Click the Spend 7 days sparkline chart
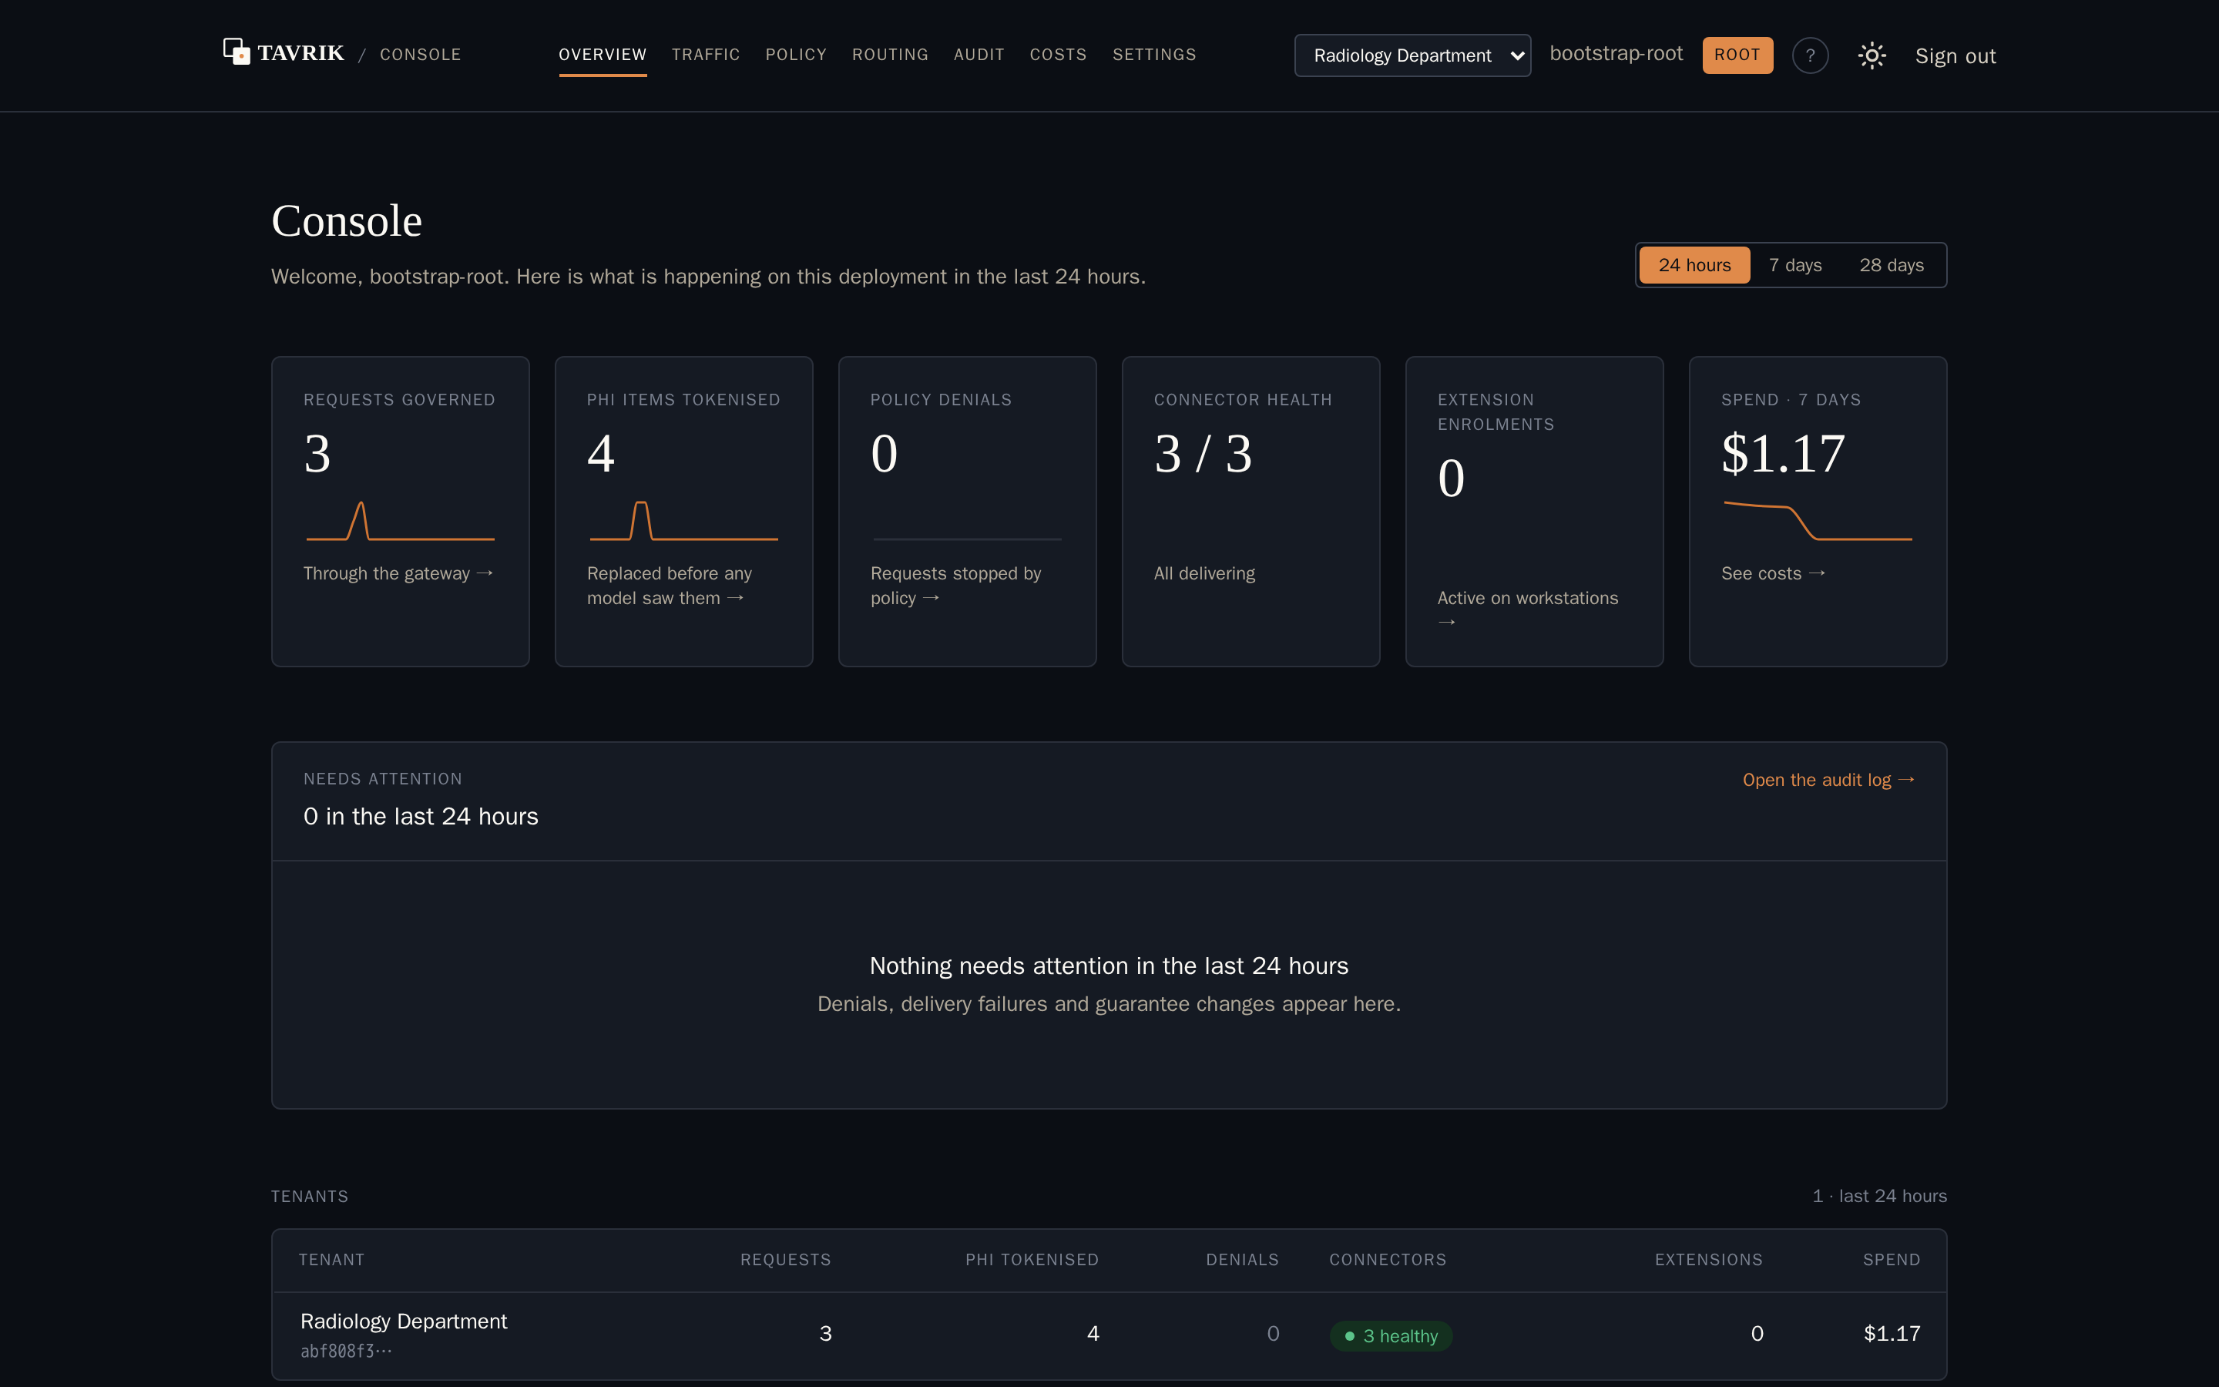The width and height of the screenshot is (2219, 1387). [1818, 521]
